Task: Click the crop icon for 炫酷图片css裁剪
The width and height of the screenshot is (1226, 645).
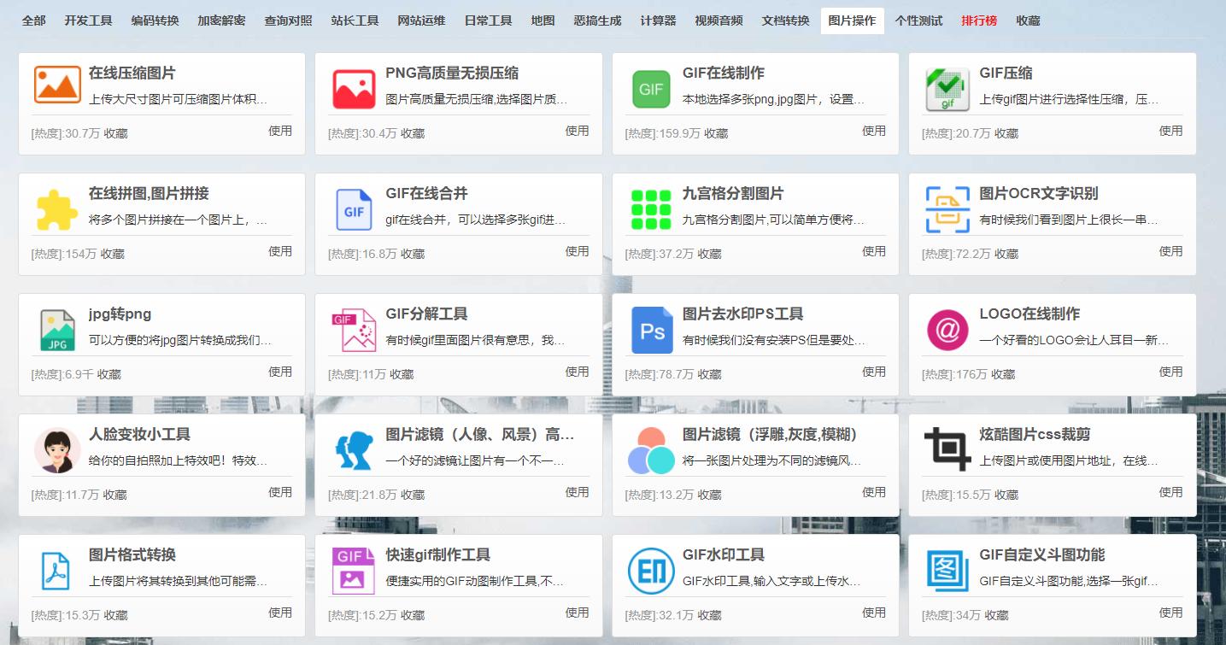Action: pos(947,449)
